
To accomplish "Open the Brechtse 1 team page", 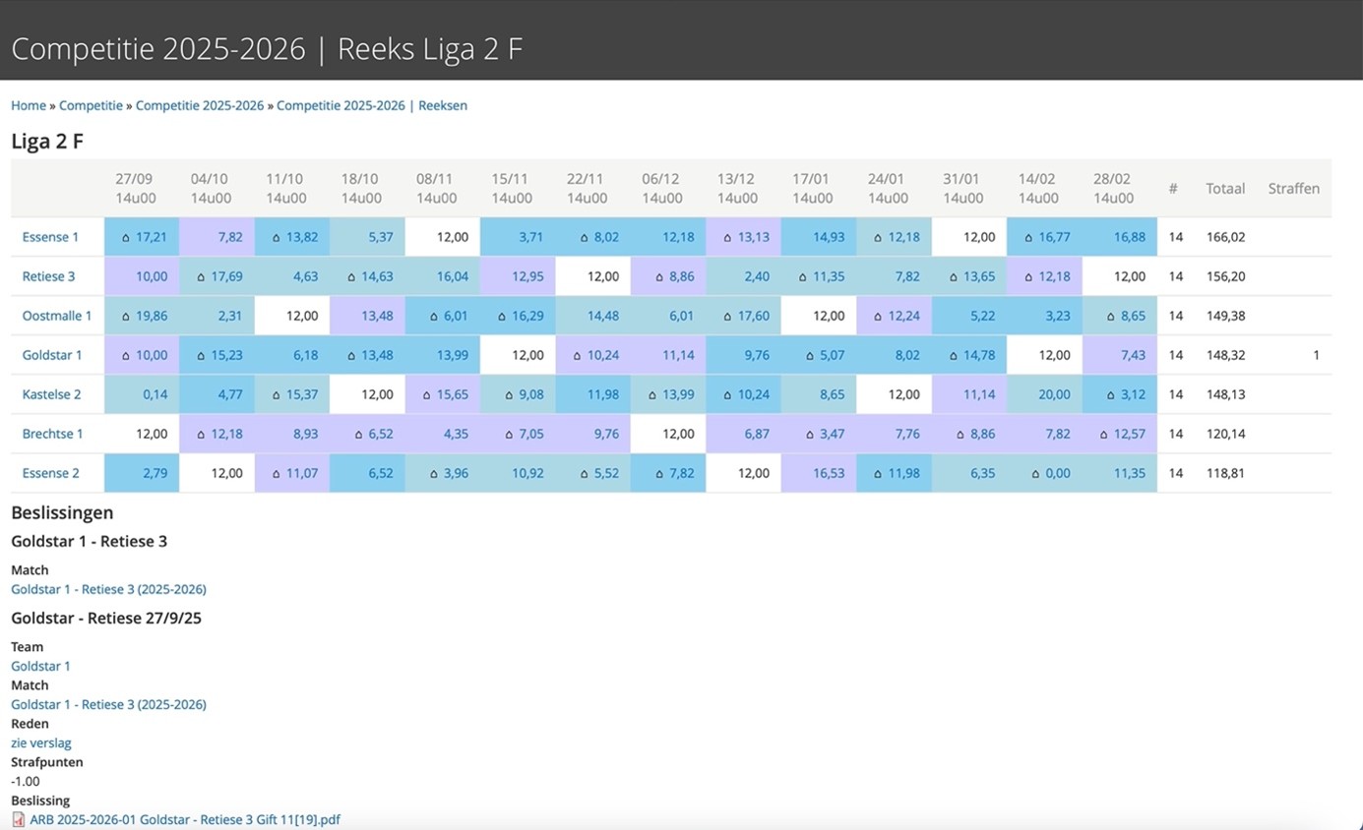I will tap(52, 434).
